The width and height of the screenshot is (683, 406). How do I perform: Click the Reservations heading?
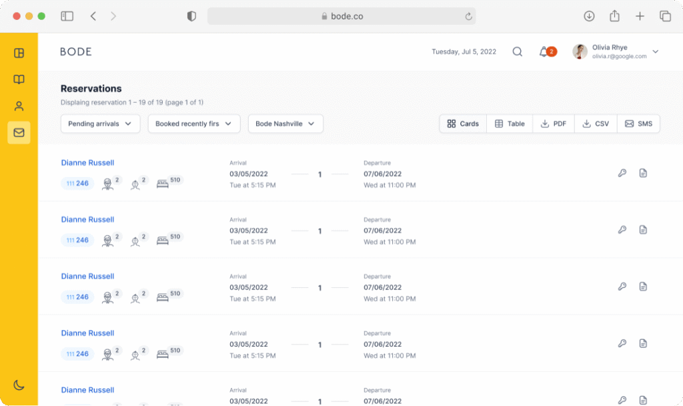pos(91,89)
